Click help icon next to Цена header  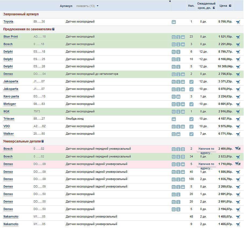point(230,6)
